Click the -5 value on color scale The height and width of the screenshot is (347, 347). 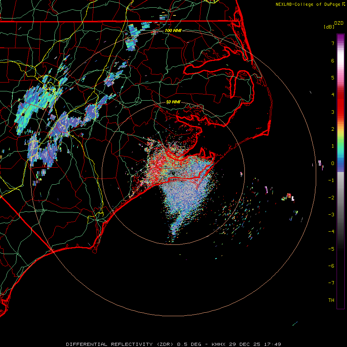click(x=331, y=249)
